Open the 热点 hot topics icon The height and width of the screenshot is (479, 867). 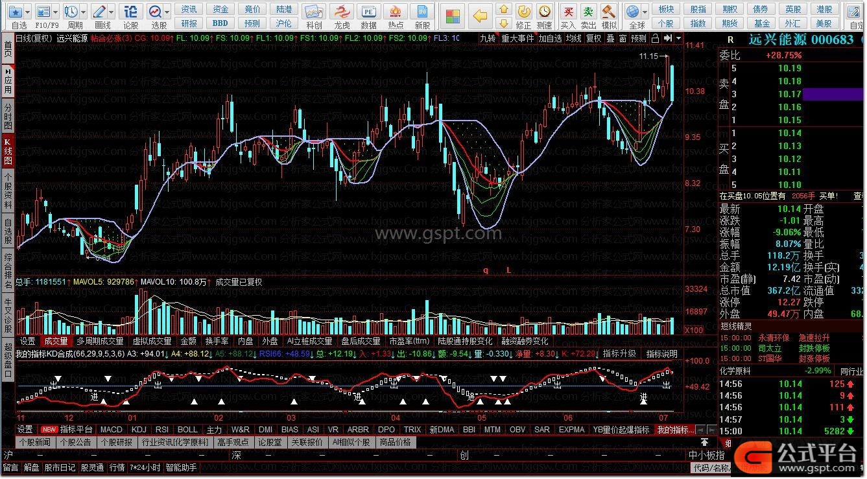pyautogui.click(x=395, y=11)
